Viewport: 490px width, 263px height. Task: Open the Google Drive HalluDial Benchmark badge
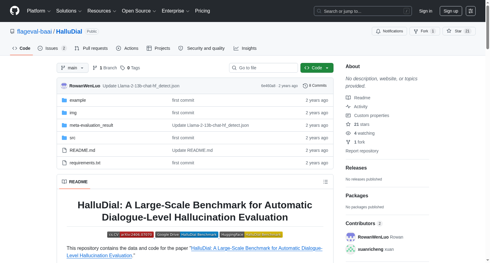click(187, 235)
